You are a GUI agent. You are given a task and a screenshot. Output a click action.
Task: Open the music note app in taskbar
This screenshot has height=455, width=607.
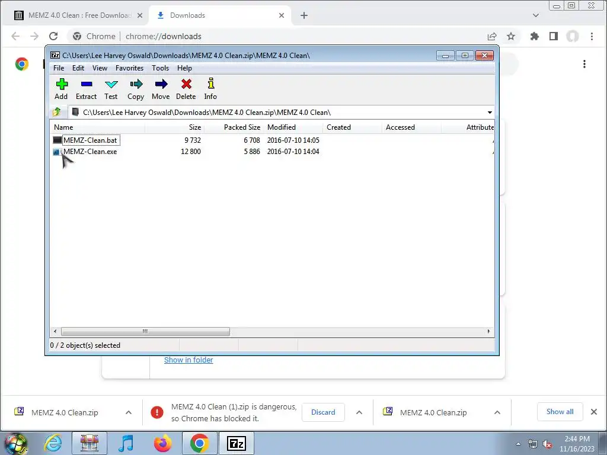point(126,443)
